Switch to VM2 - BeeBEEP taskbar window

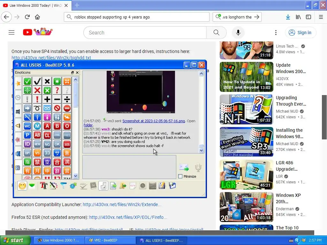110,240
